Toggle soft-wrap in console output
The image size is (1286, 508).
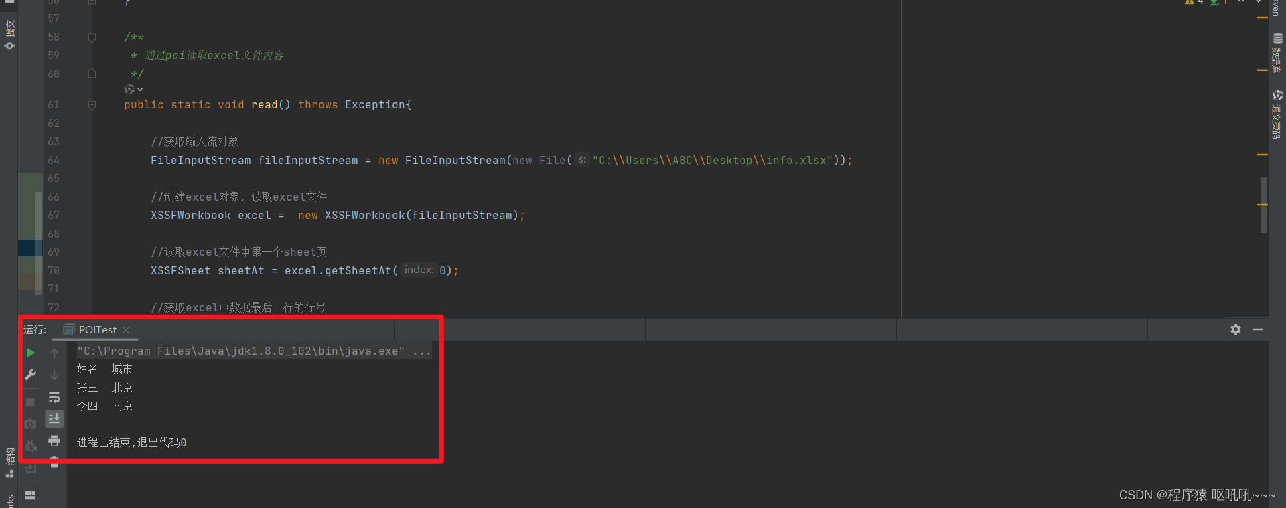pos(54,398)
